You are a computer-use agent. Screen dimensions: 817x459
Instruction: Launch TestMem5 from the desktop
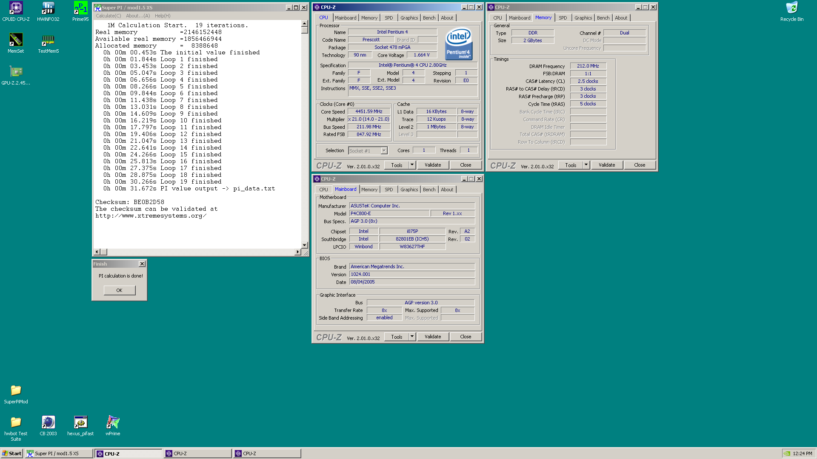click(48, 43)
